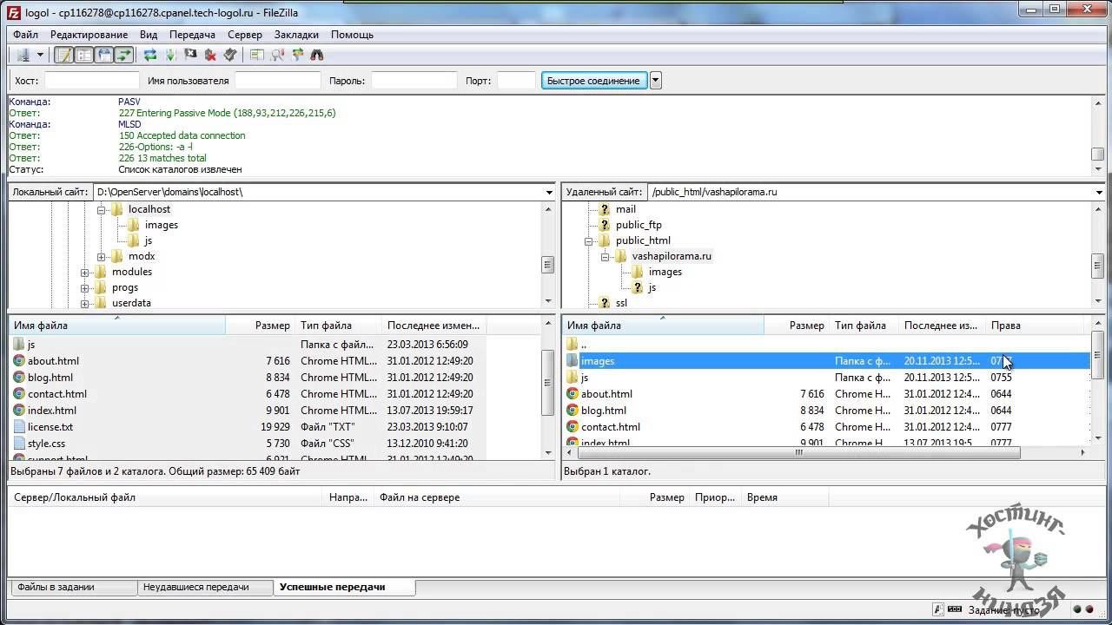The height and width of the screenshot is (625, 1112).
Task: Open quick connect history dropdown arrow
Action: coord(656,81)
